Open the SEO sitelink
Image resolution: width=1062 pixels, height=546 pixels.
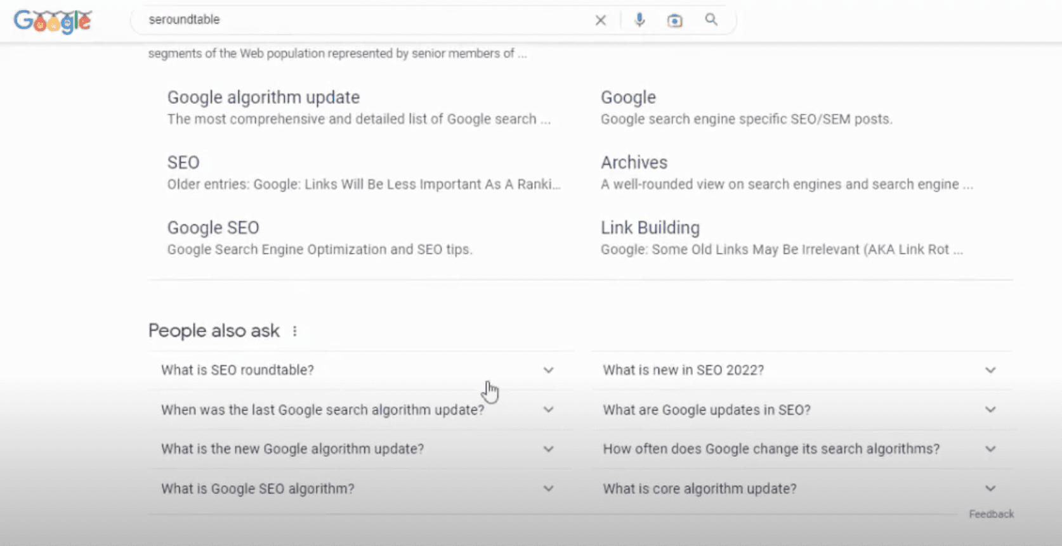(183, 163)
